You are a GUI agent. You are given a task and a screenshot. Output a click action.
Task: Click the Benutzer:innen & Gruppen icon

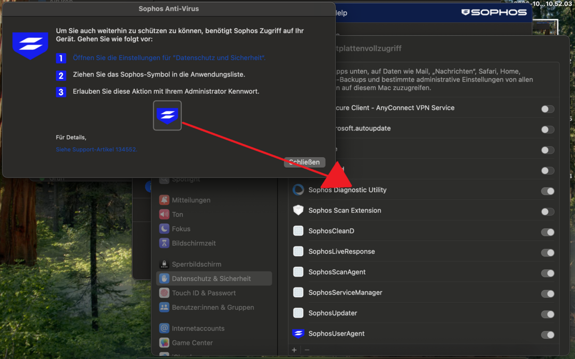pyautogui.click(x=164, y=307)
